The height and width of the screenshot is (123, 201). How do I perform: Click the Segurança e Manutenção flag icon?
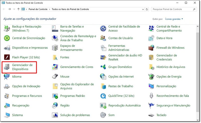coord(151,105)
